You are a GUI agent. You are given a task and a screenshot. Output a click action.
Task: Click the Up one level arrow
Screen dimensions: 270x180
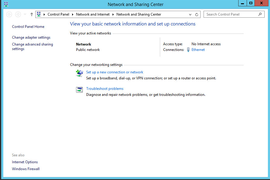click(x=32, y=14)
